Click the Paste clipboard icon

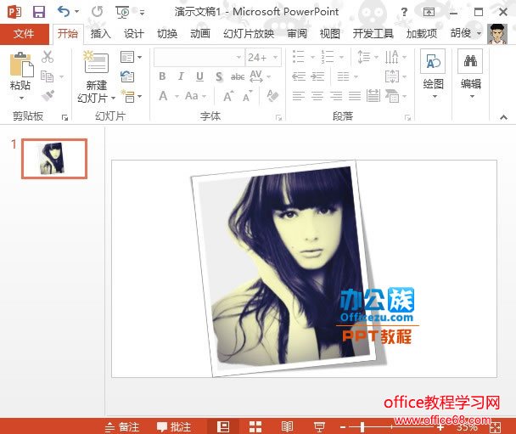22,64
